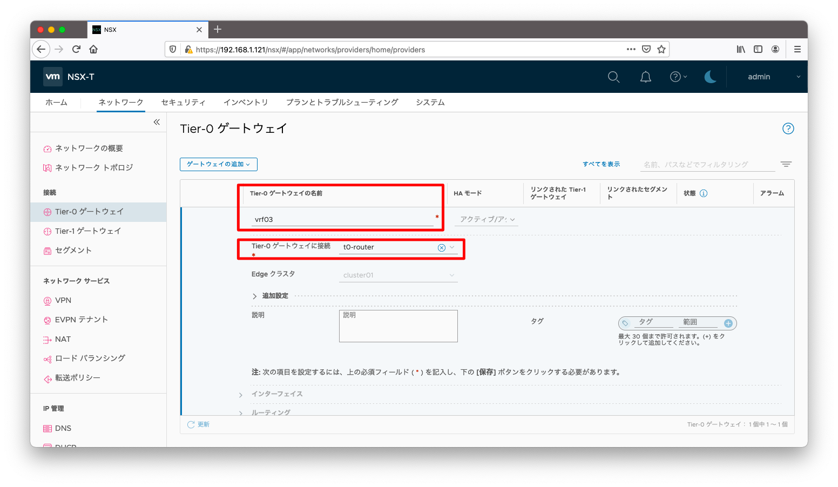Viewport: 838px width, 487px height.
Task: Select the ネットワーク tab
Action: pos(121,102)
